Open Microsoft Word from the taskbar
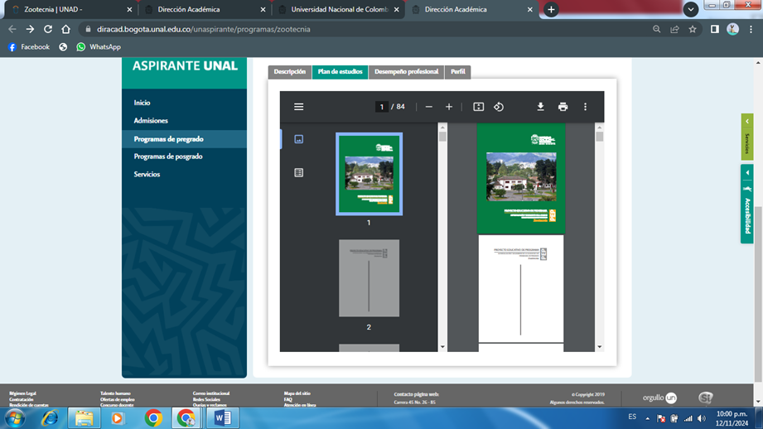 pyautogui.click(x=222, y=418)
